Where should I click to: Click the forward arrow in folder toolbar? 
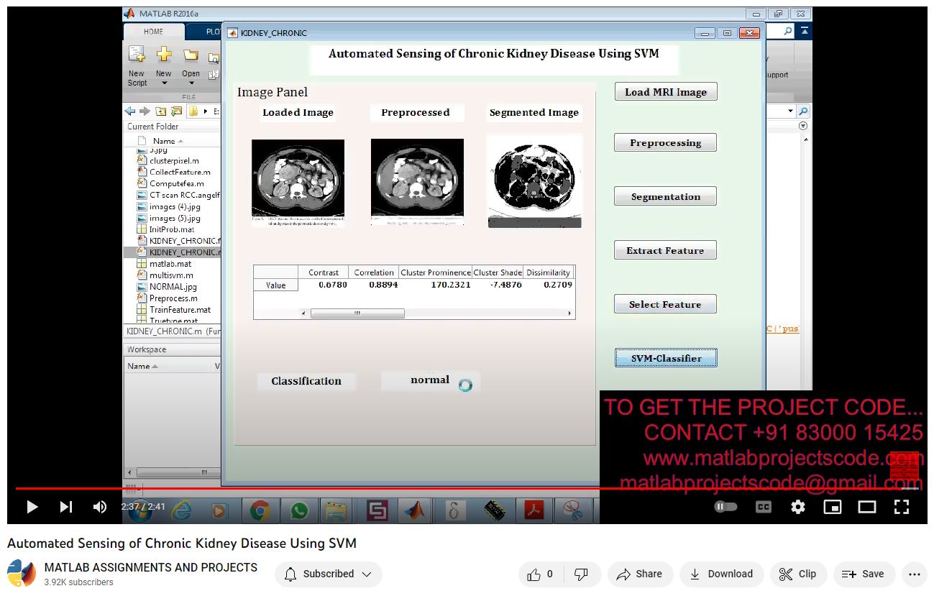pyautogui.click(x=145, y=111)
